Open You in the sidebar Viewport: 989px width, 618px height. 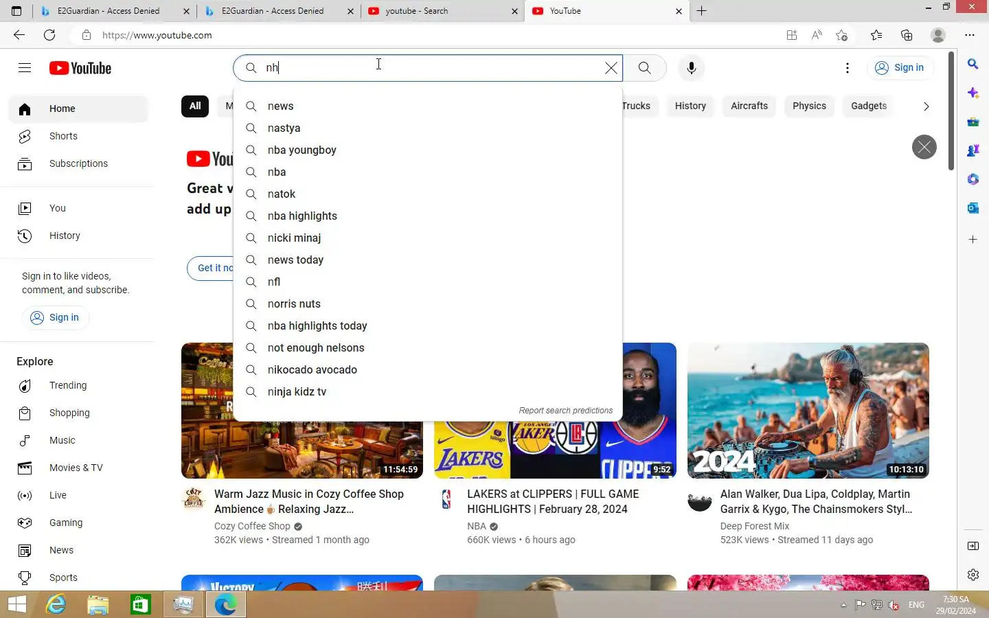coord(78,208)
